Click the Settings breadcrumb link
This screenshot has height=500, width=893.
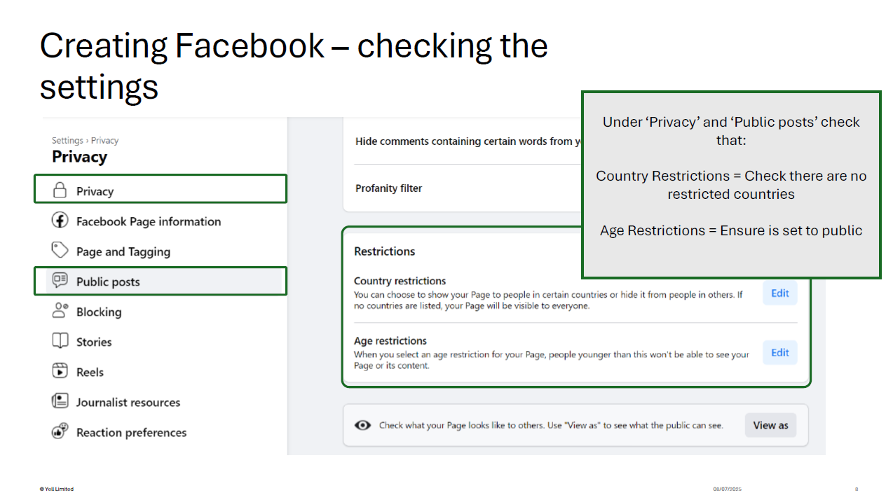(67, 141)
